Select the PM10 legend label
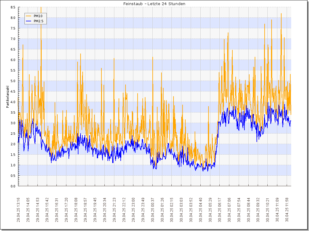Image resolution: width=309 pixels, height=231 pixels. [38, 16]
